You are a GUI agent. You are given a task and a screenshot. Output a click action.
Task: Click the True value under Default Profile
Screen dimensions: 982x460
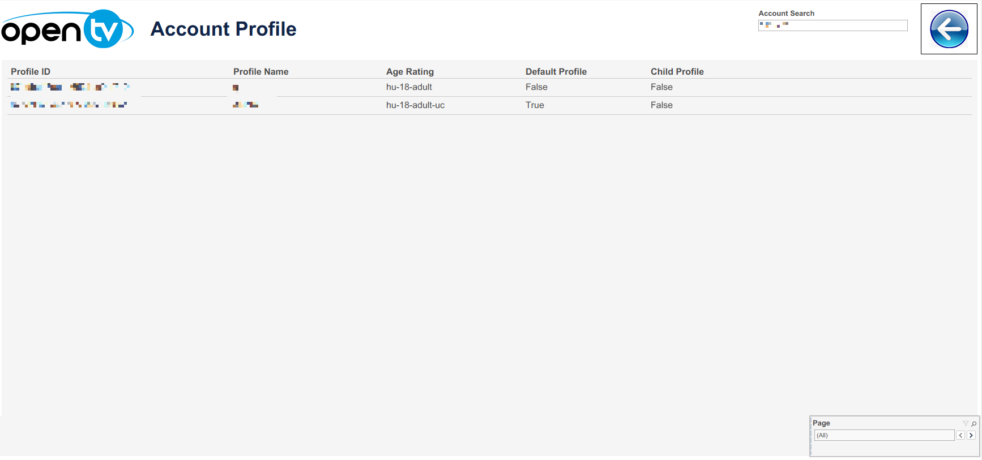(x=535, y=105)
